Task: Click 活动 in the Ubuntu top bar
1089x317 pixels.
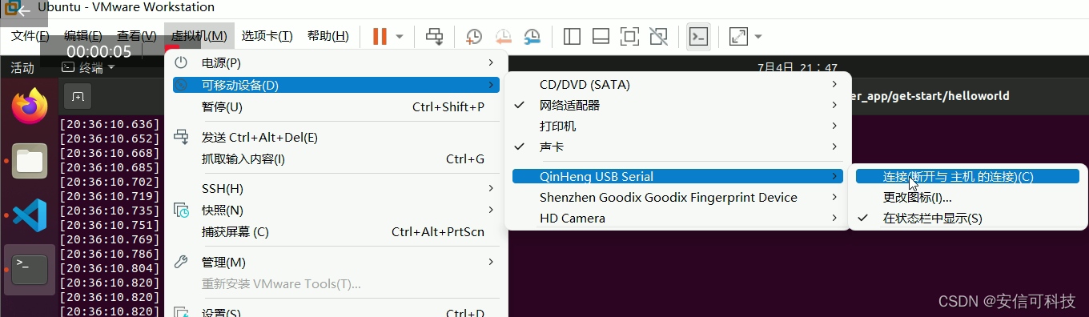Action: pos(22,68)
